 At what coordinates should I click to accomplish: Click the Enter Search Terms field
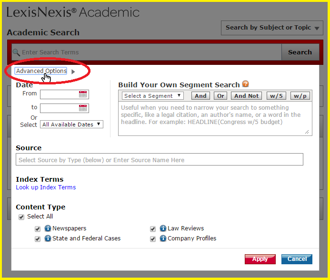coord(147,52)
